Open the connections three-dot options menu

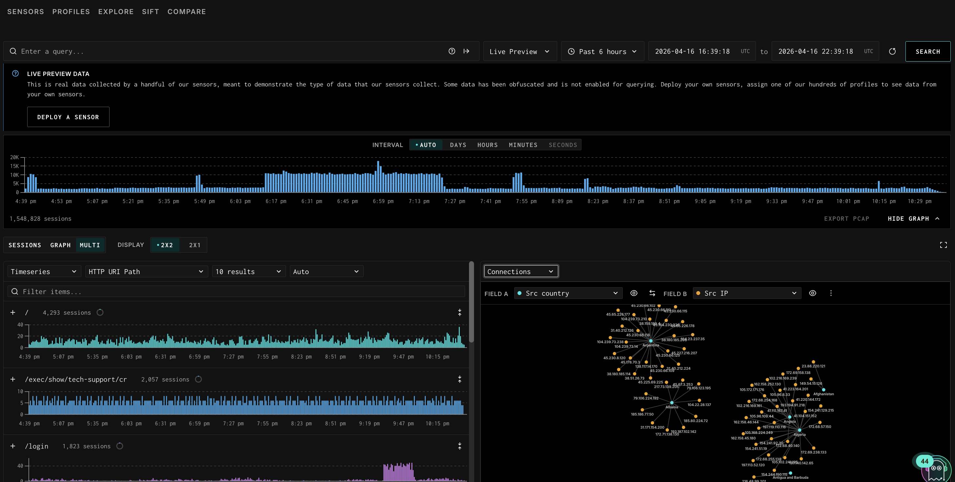831,293
